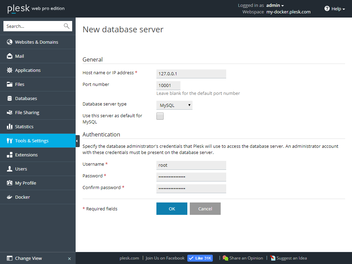The image size is (352, 264).
Task: Open the plesk.com footer link
Action: (x=129, y=258)
